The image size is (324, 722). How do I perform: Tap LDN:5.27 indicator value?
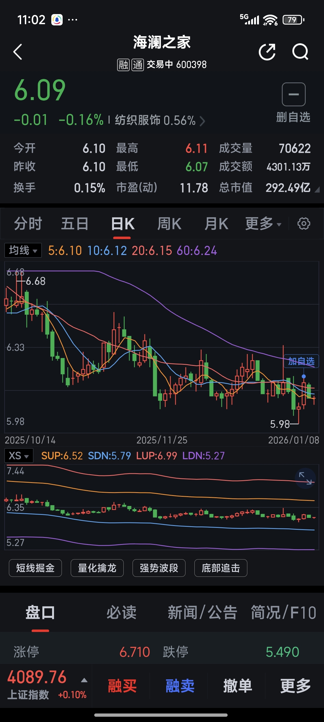[203, 456]
